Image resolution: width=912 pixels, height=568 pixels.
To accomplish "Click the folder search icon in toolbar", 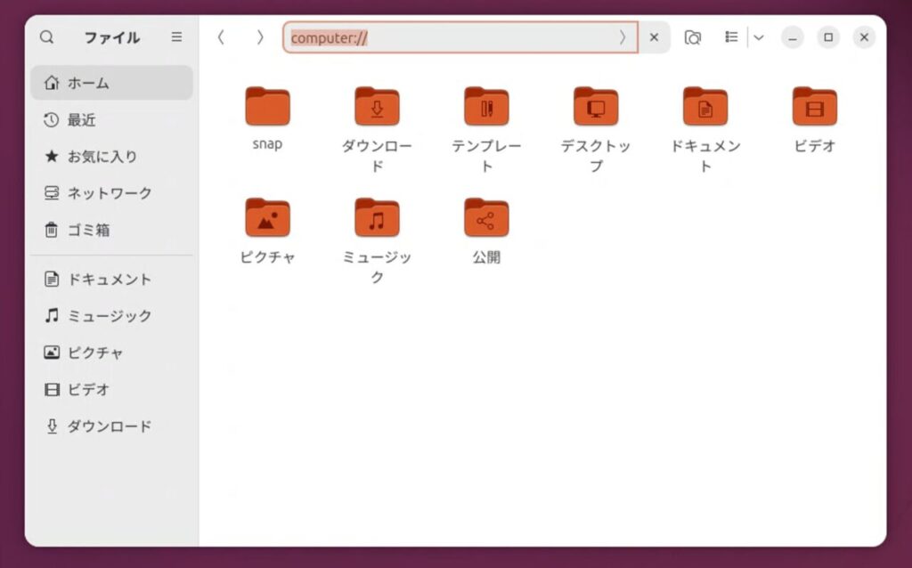I will (x=692, y=37).
